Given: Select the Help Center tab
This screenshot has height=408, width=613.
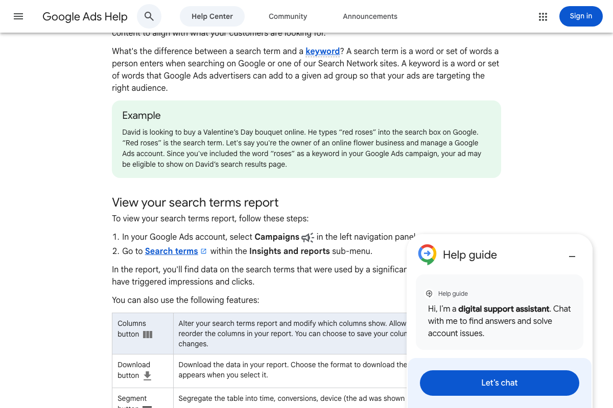Looking at the screenshot, I should tap(212, 16).
